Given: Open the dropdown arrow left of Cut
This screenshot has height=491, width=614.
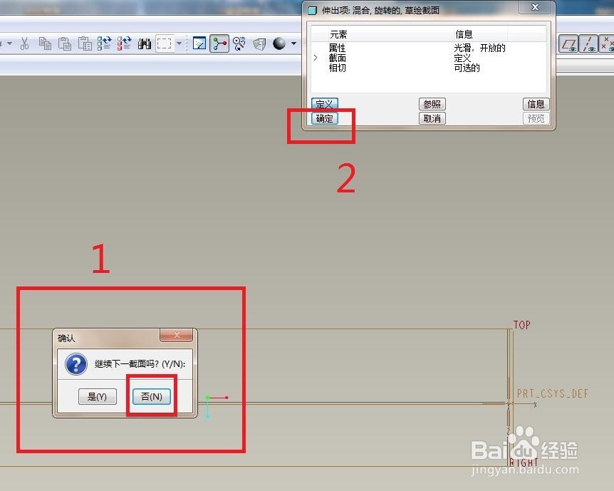Looking at the screenshot, I should pos(10,43).
